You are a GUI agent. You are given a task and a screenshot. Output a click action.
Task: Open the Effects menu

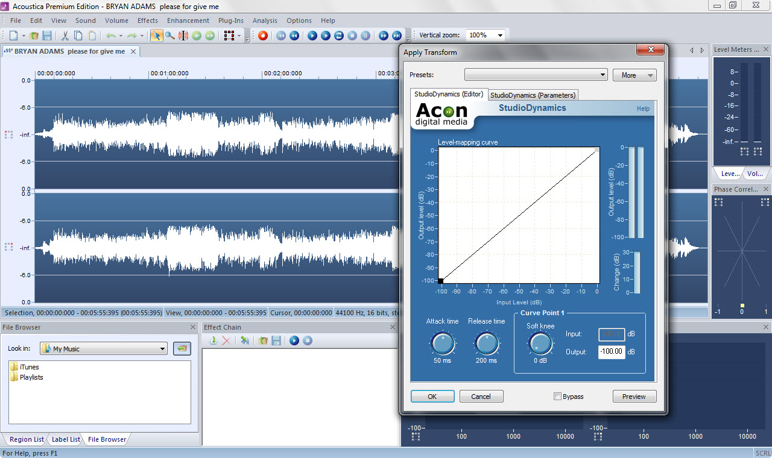click(x=148, y=20)
